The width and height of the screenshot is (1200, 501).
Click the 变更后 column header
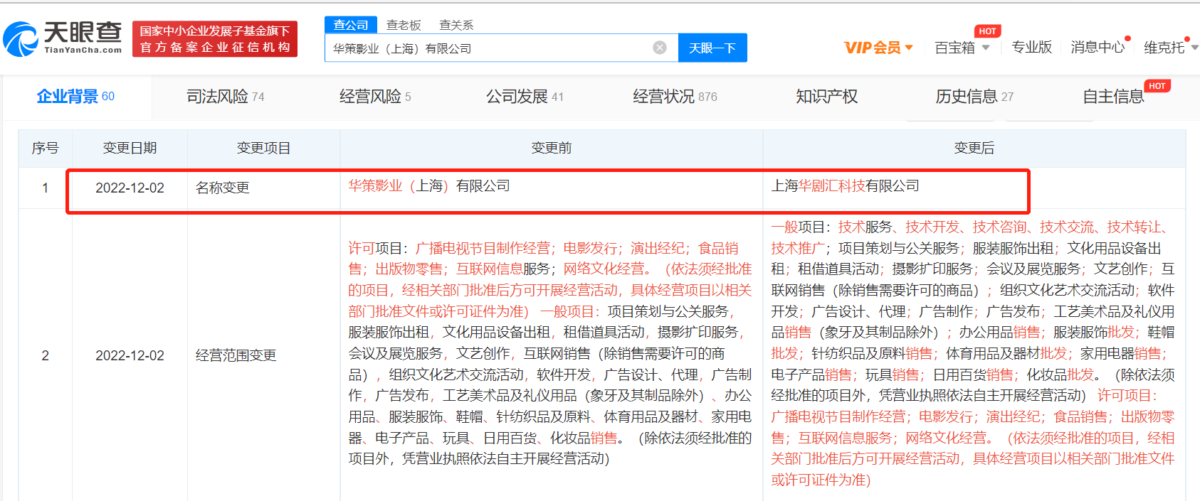[x=974, y=148]
